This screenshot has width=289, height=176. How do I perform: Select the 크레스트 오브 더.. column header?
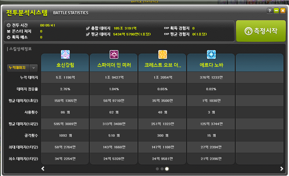(162, 63)
